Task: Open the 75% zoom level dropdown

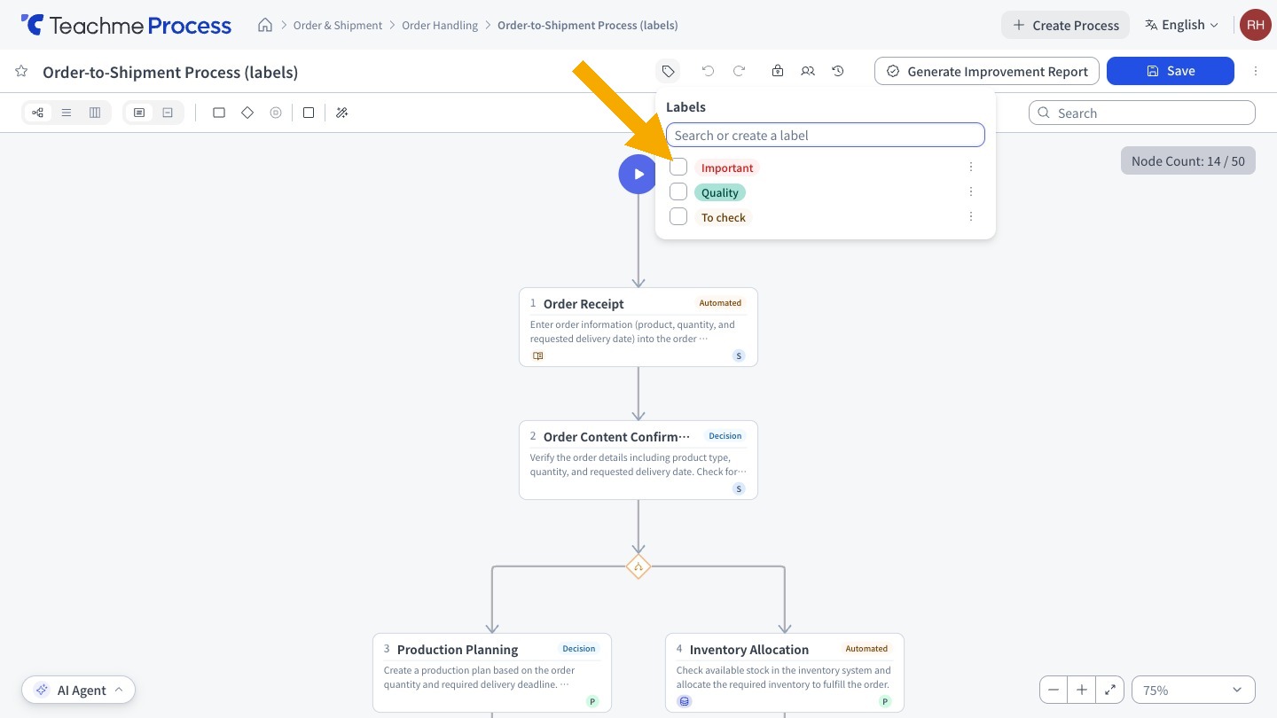Action: click(x=1193, y=690)
